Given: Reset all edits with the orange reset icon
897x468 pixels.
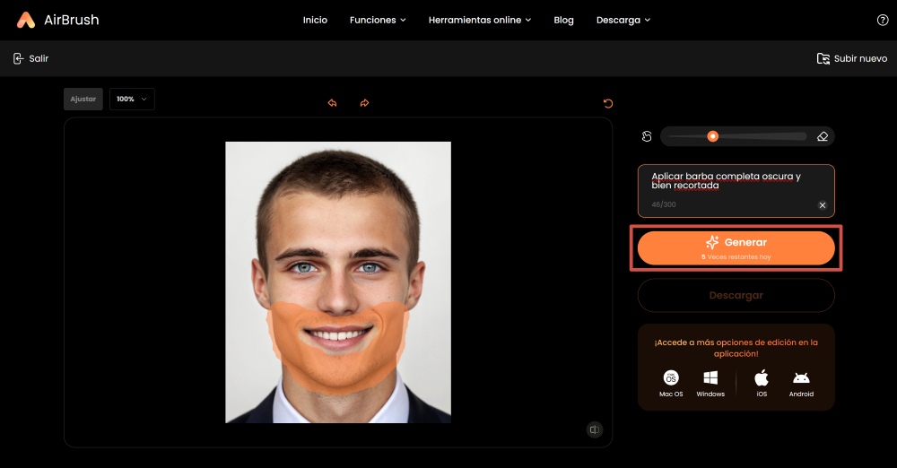Looking at the screenshot, I should tap(608, 103).
